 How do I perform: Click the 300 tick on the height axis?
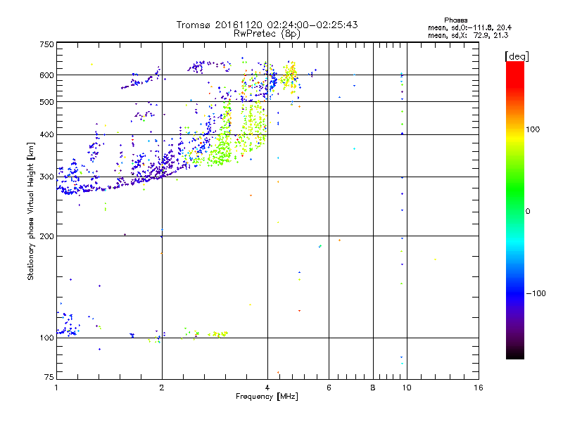pos(46,177)
